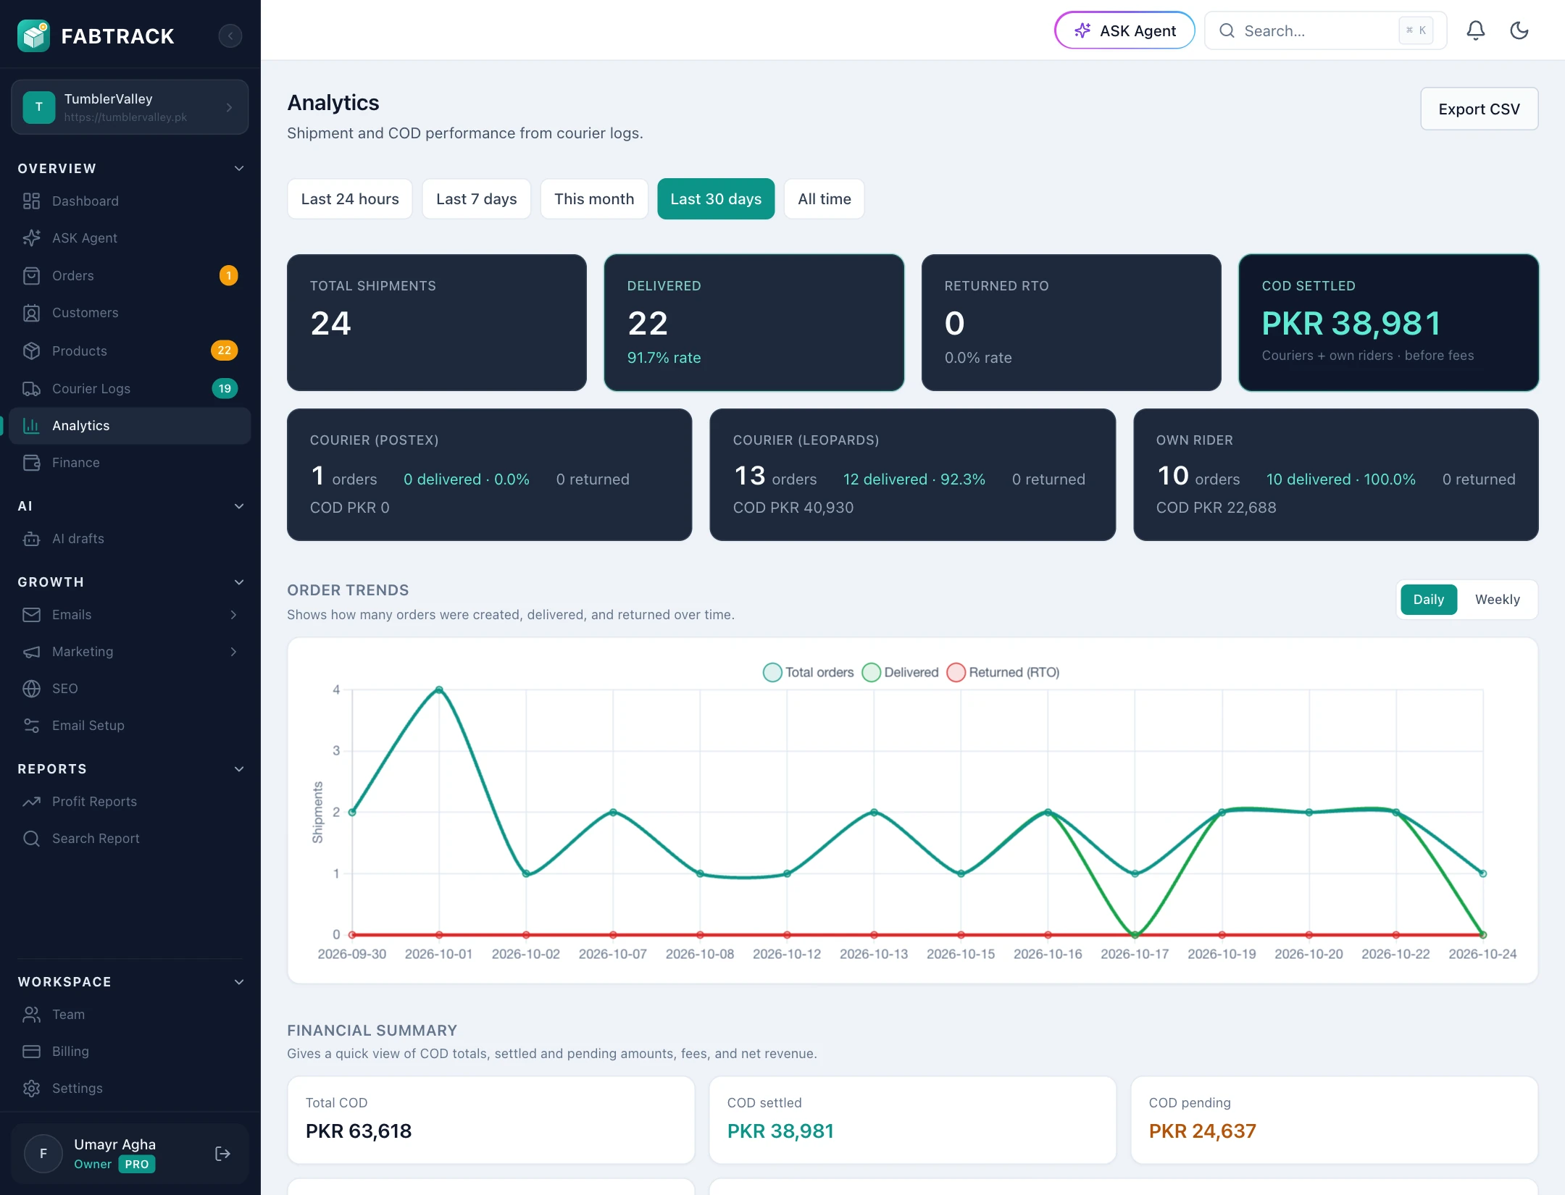Expand the Marketing submenu chevron
Screen dimensions: 1565x1195
233,651
